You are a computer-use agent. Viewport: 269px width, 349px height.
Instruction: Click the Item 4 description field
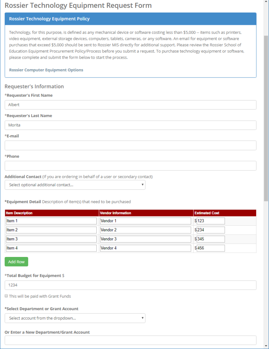tap(51, 248)
